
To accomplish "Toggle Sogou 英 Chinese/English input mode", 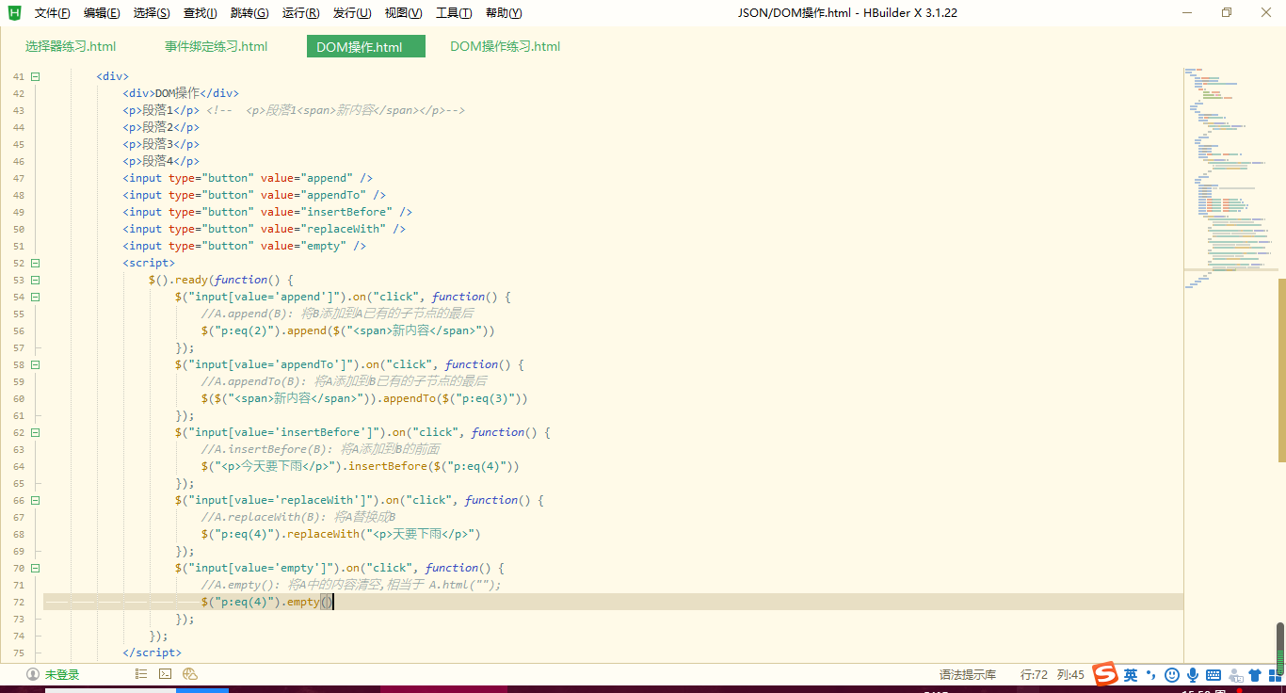I will click(1131, 675).
